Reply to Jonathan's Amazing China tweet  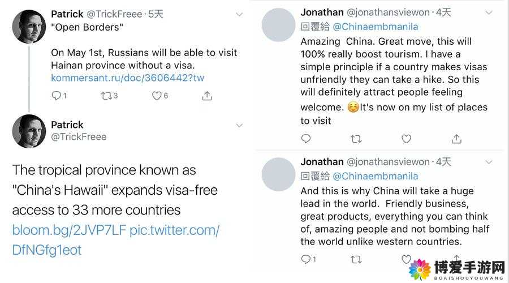coord(306,139)
